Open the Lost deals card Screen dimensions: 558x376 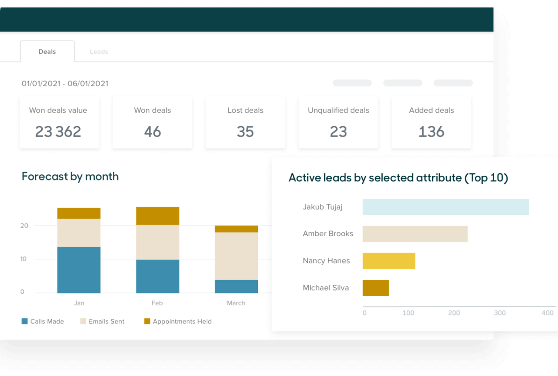click(x=245, y=123)
